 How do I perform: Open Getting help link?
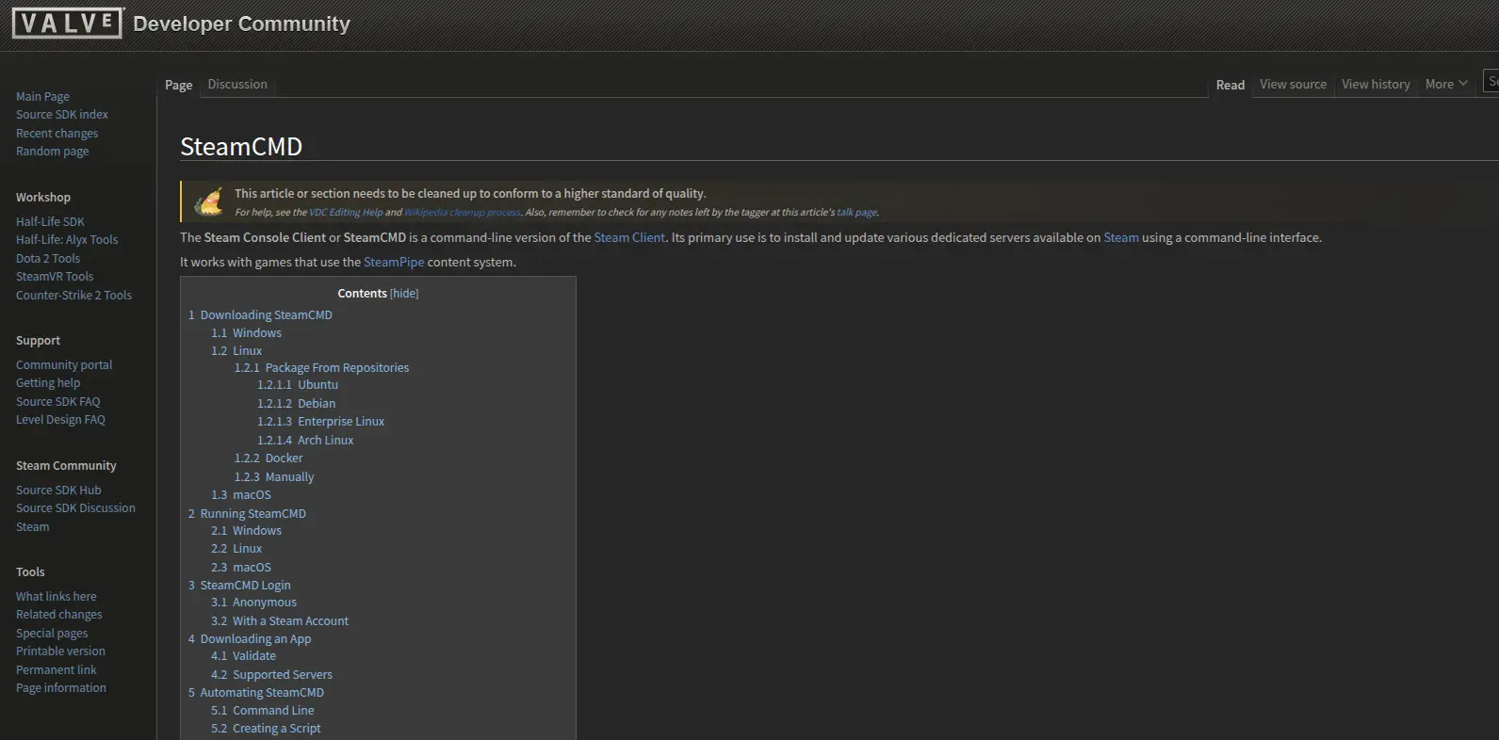tap(48, 382)
